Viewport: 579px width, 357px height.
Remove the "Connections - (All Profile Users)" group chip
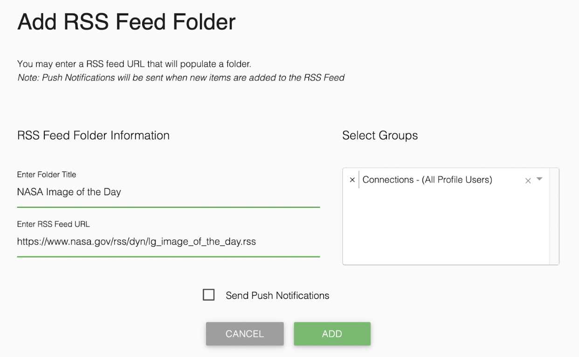[352, 179]
